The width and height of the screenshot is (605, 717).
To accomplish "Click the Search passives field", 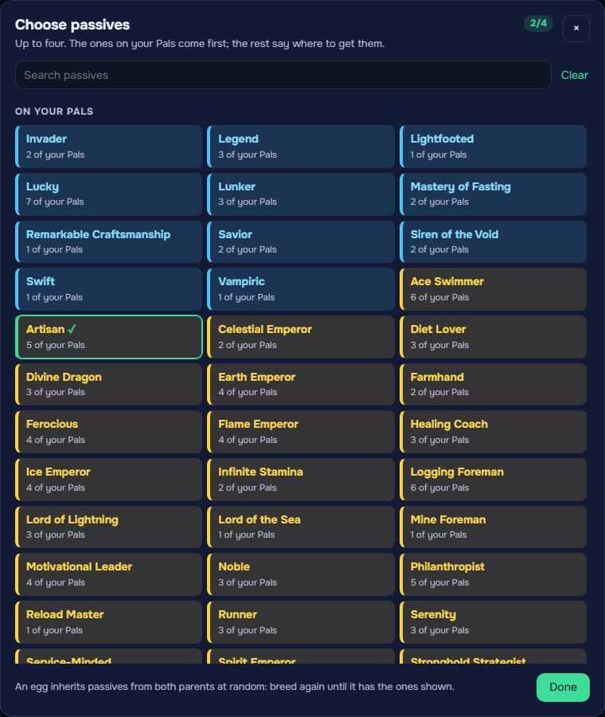I will point(283,75).
